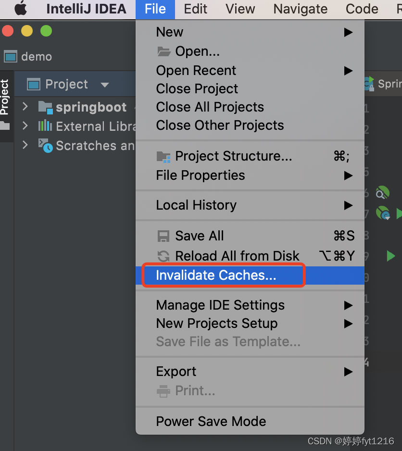The height and width of the screenshot is (451, 402).
Task: Open the Export submenu
Action: pyautogui.click(x=250, y=372)
